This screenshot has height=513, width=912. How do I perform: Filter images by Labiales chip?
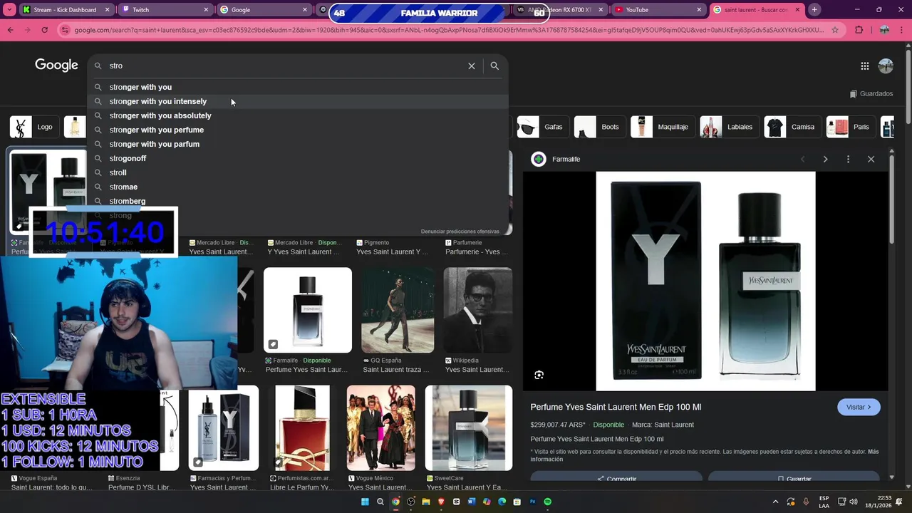pyautogui.click(x=729, y=127)
